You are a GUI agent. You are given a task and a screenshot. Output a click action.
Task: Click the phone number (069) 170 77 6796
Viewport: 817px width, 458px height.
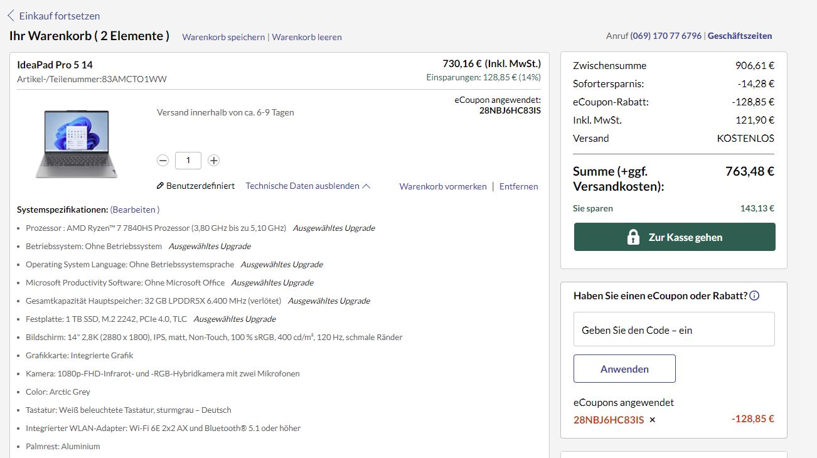(x=666, y=36)
